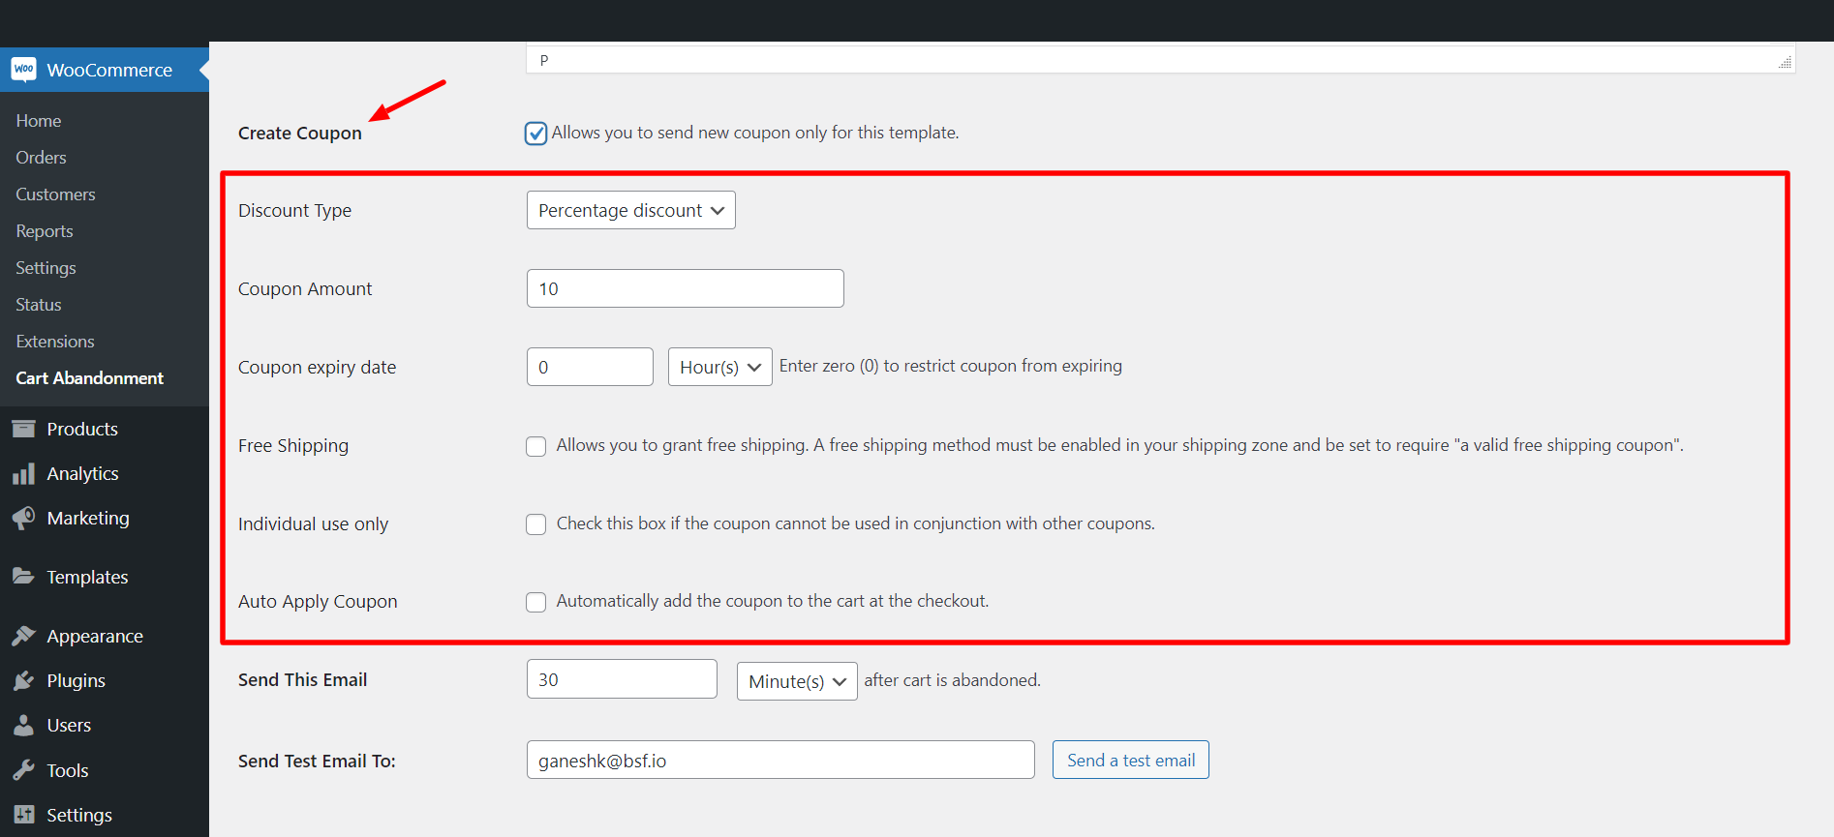Image resolution: width=1834 pixels, height=837 pixels.
Task: Click the Tools wrench icon
Action: (x=23, y=770)
